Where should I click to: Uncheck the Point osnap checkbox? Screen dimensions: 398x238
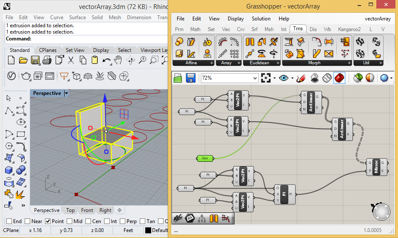48,221
